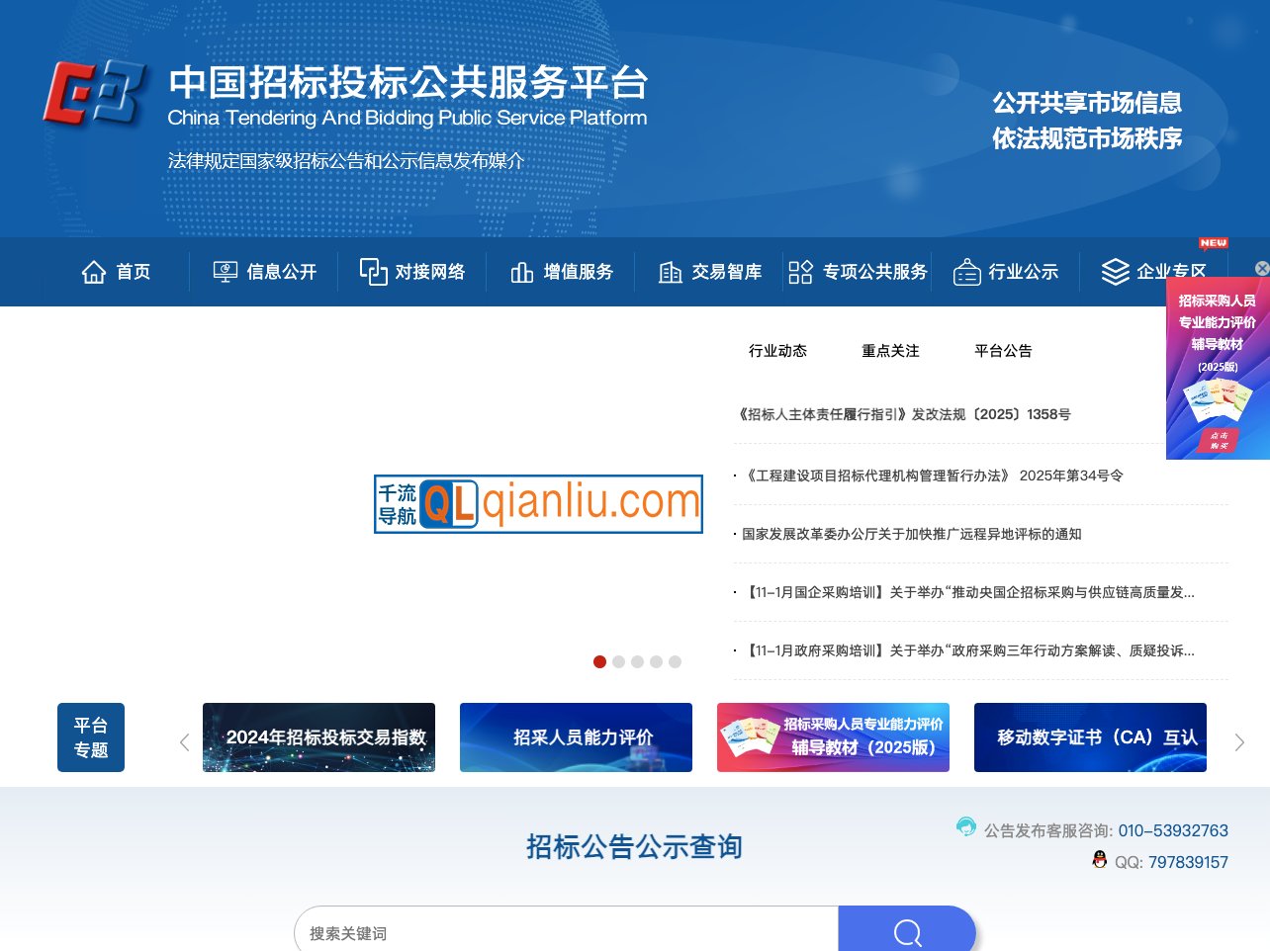1270x951 pixels.
Task: Switch to the 重点关注 tab
Action: coord(889,350)
